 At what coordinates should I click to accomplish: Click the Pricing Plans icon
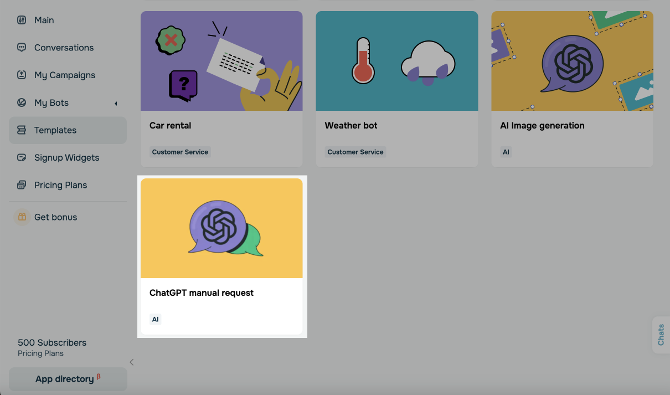click(22, 185)
